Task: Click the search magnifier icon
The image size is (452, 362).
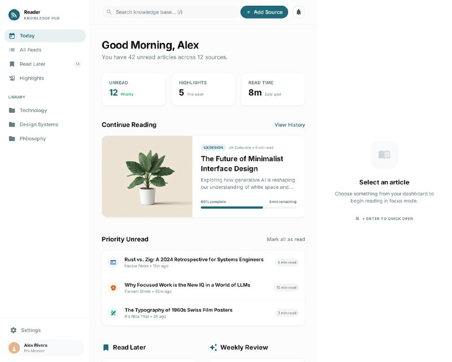Action: (109, 12)
